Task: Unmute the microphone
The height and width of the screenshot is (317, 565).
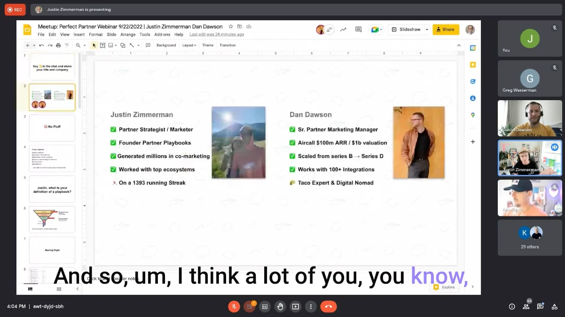Action: 234,307
